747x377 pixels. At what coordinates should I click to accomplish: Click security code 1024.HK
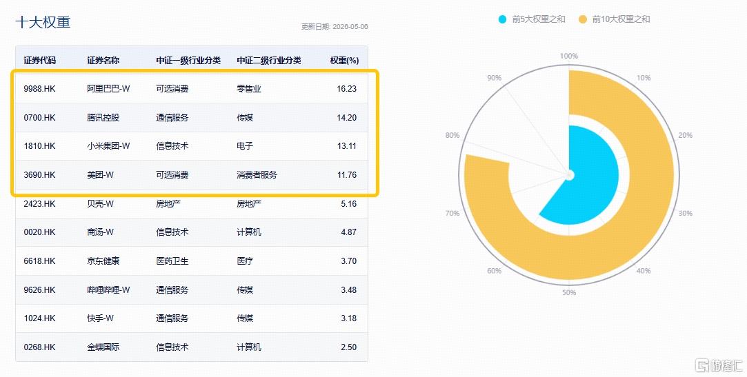[x=39, y=318]
